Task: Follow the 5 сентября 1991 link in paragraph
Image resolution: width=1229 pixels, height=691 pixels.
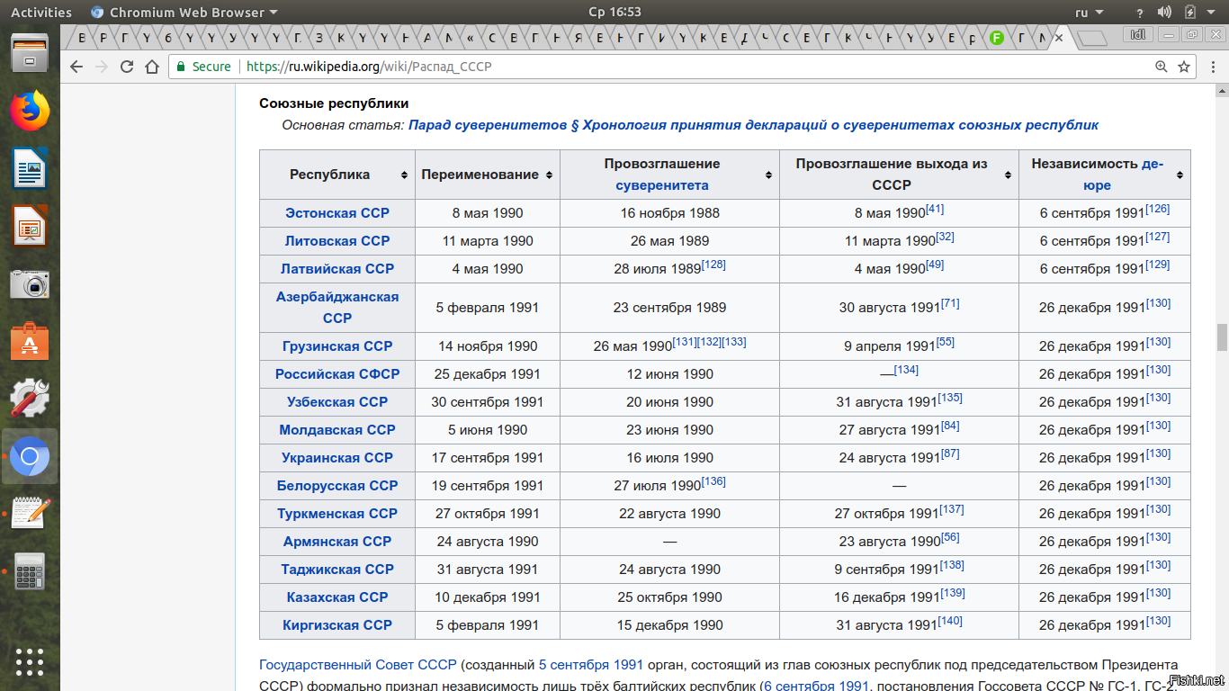Action: tap(591, 665)
